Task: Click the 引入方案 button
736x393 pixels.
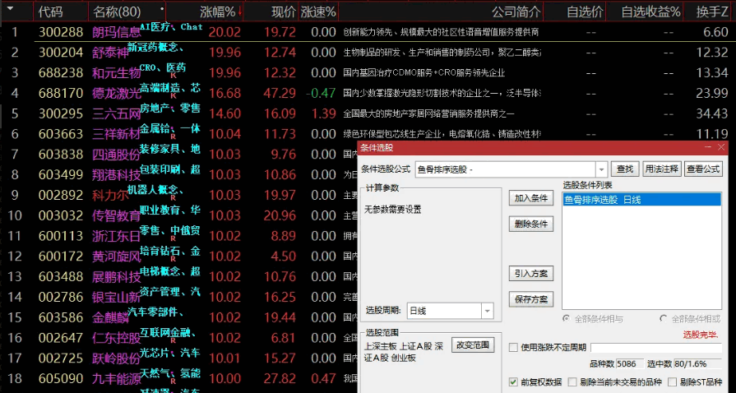Action: 531,273
